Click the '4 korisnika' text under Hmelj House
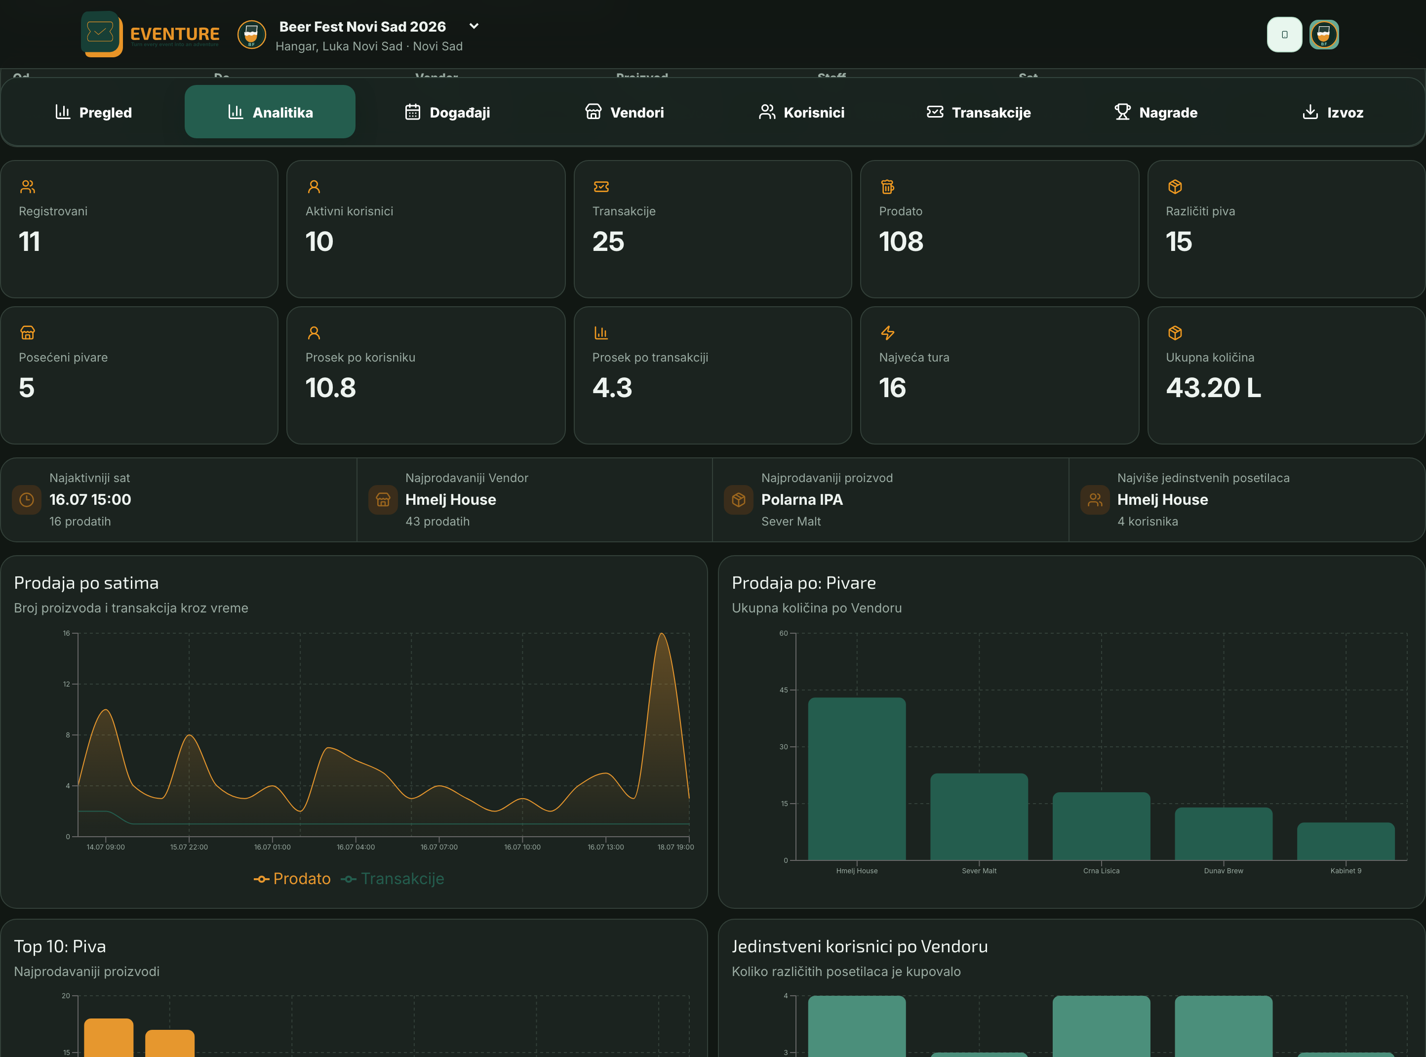 coord(1148,522)
